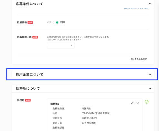
Task: Click the 勾当台公園駅 nearest station value
Action: pyautogui.click(x=89, y=123)
